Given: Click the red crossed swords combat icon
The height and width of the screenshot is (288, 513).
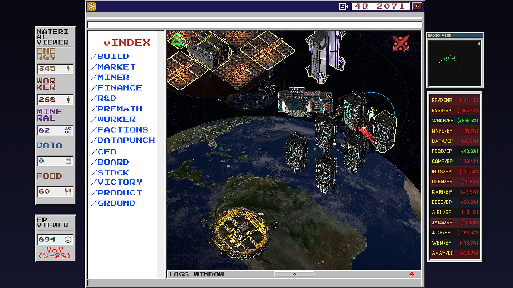Looking at the screenshot, I should 401,43.
